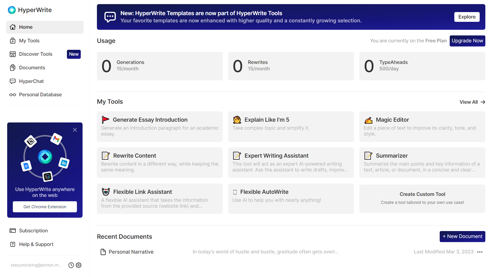Click the Discover Tools store icon

click(x=13, y=54)
